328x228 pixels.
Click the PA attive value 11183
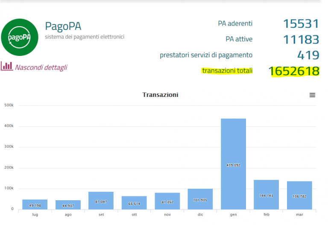(x=301, y=40)
